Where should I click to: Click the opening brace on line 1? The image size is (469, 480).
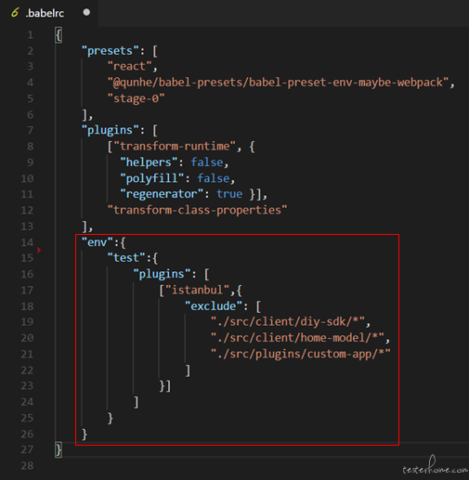59,34
